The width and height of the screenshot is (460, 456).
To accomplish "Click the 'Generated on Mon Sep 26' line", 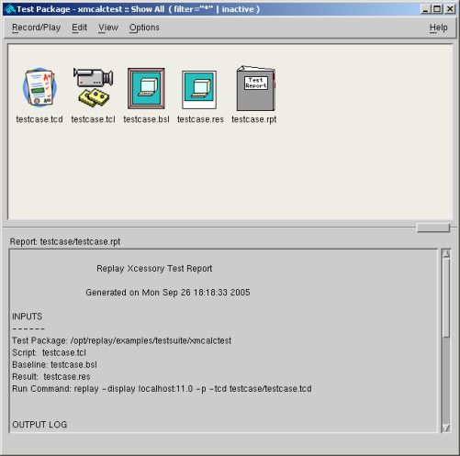I will click(168, 293).
